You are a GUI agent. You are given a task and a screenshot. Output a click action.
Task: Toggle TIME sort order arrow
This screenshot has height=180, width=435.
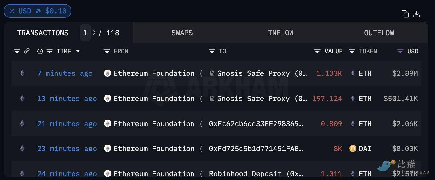78,51
